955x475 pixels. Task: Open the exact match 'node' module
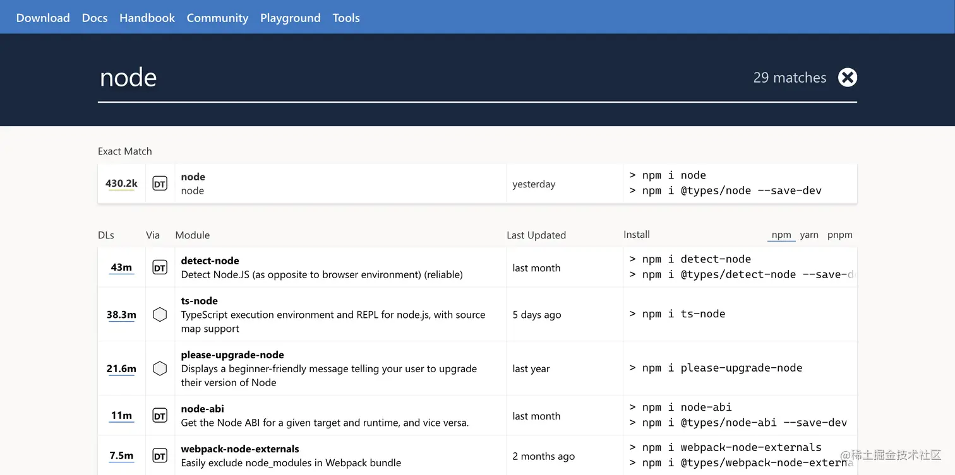tap(193, 177)
